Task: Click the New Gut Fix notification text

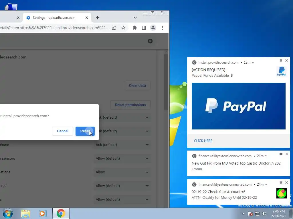Action: pos(236,163)
